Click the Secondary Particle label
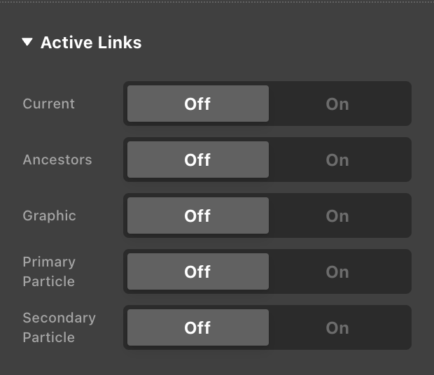 tap(59, 327)
